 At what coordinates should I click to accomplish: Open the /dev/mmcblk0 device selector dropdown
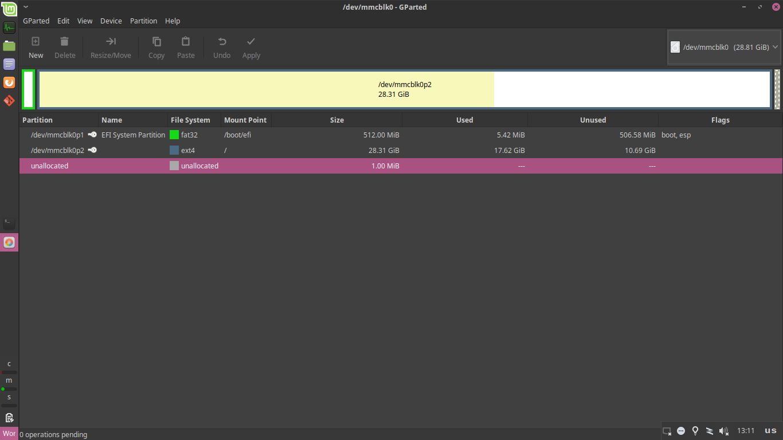pyautogui.click(x=725, y=47)
